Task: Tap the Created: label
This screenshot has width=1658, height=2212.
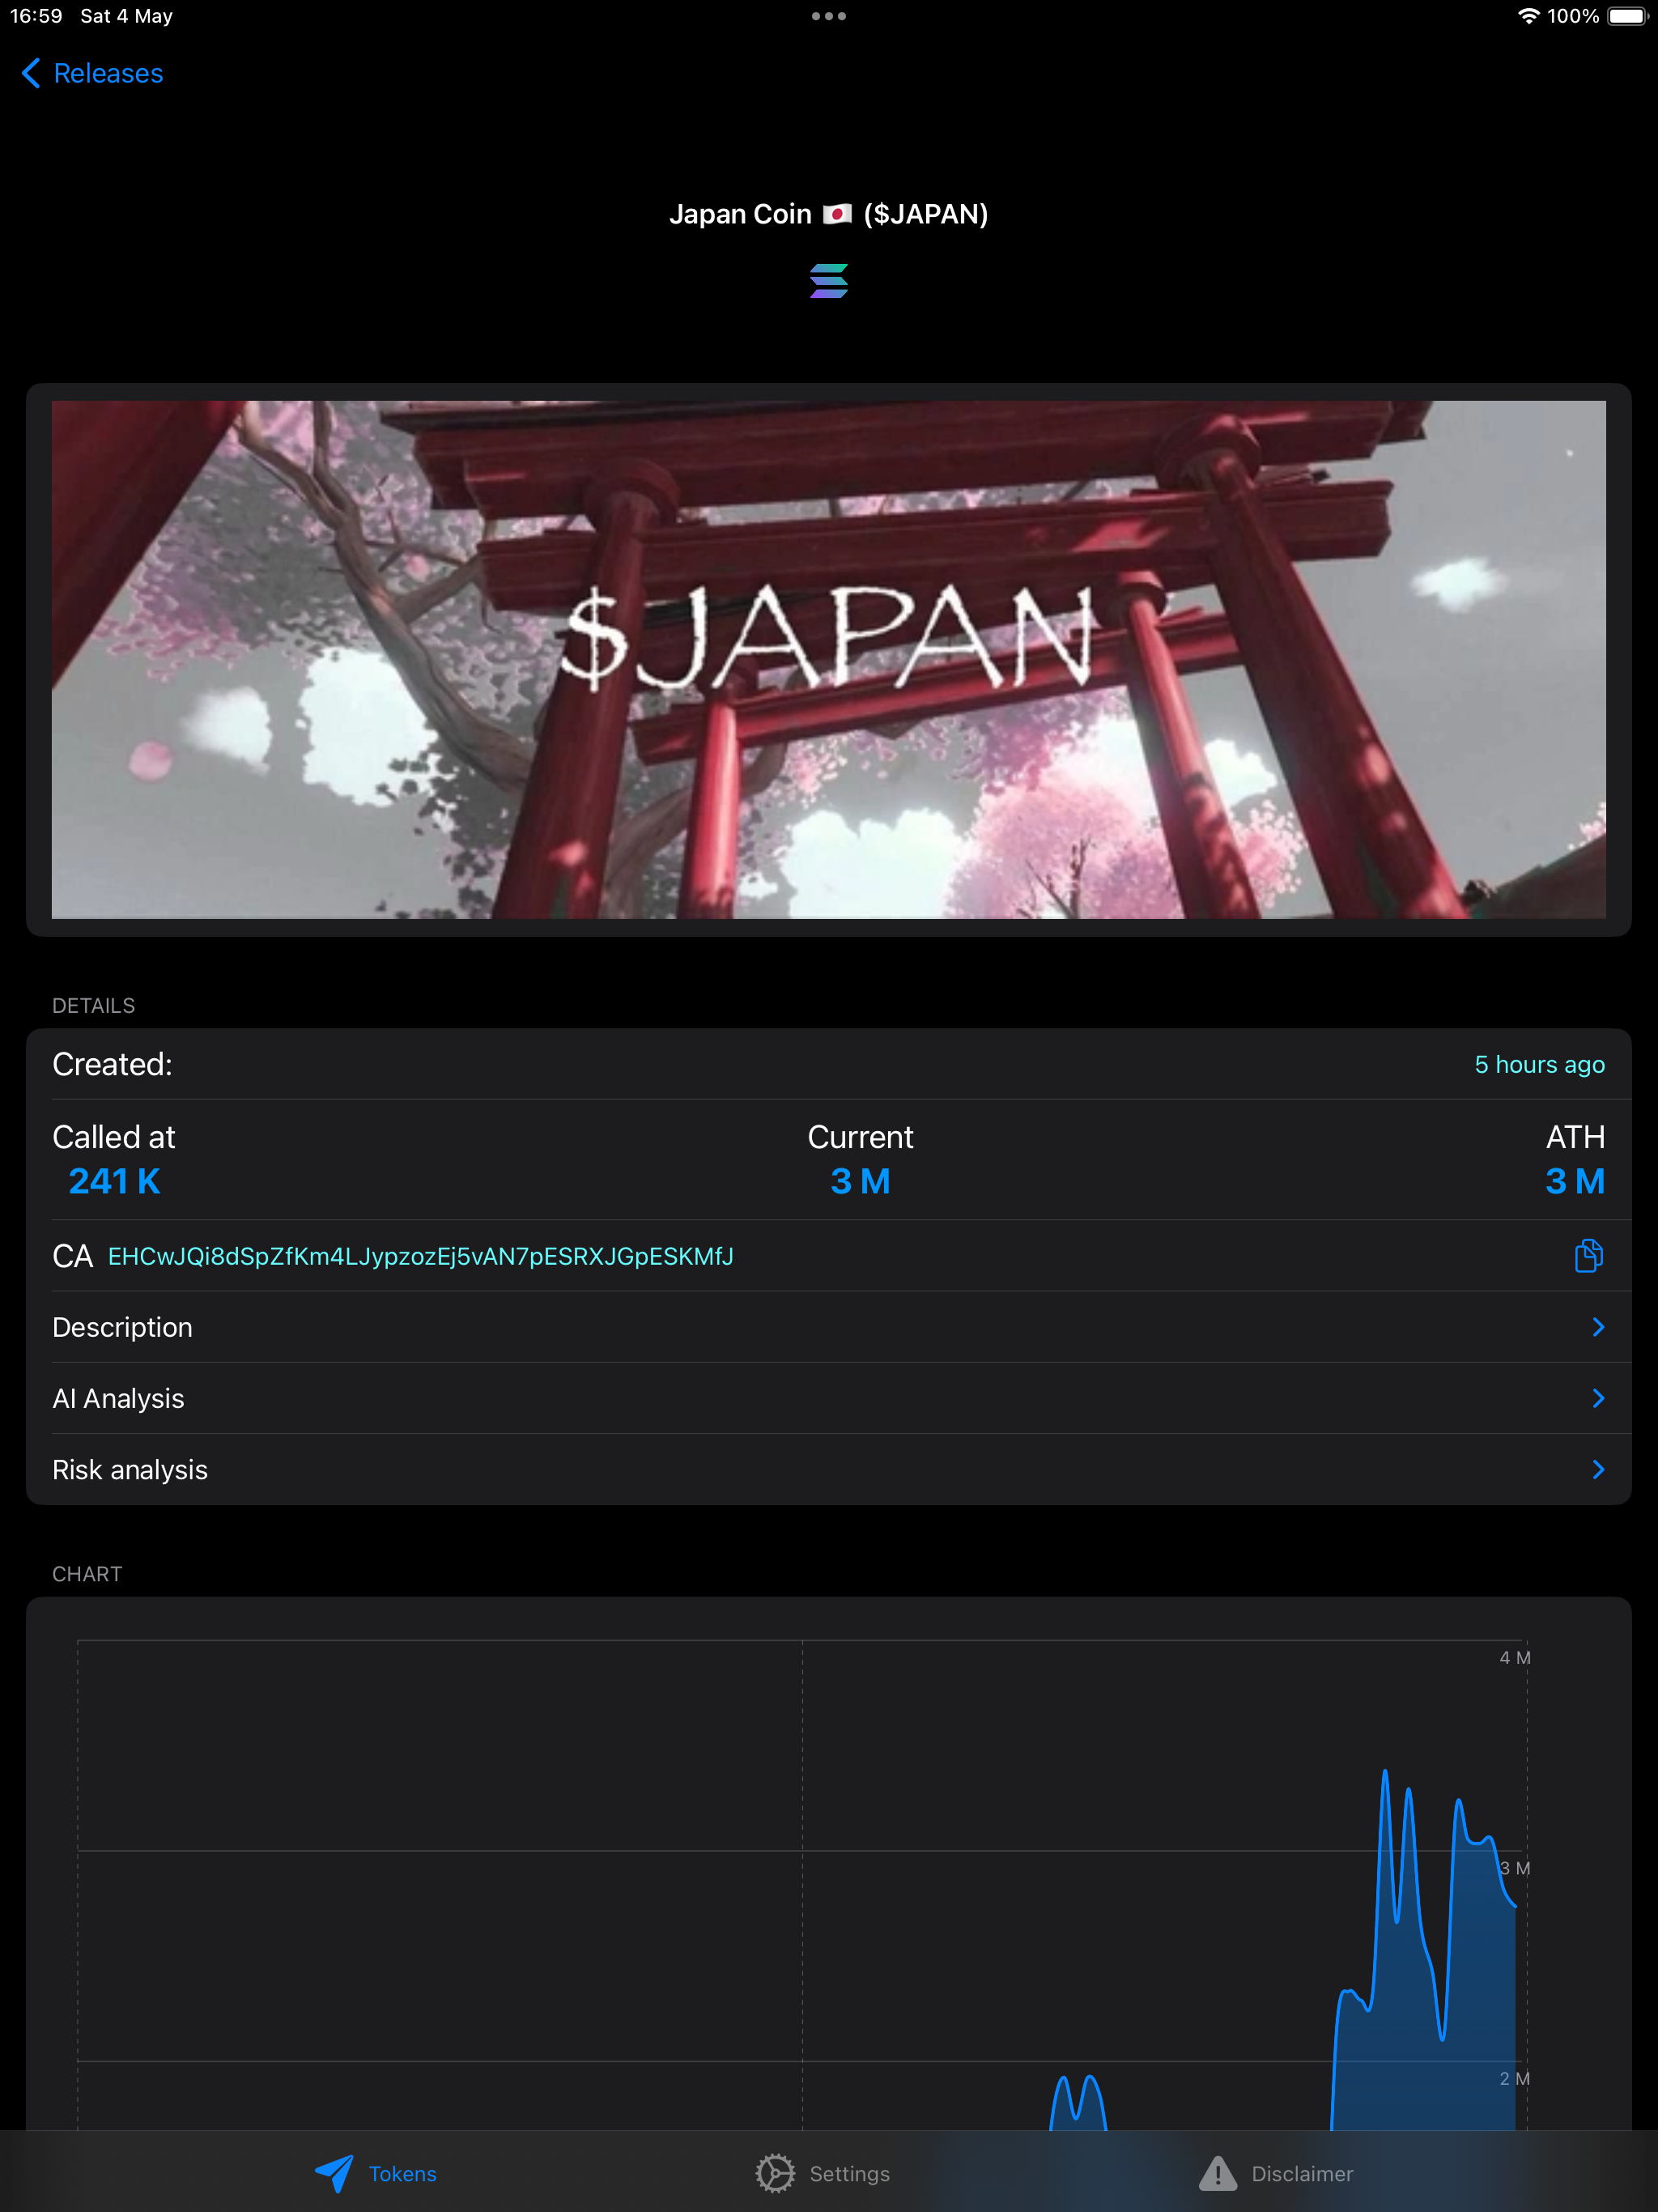Action: click(112, 1064)
